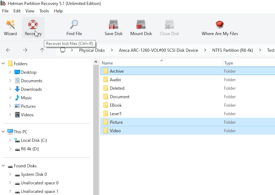Click Areca ARC-1260 disk breadcrumb
275x195 pixels.
point(158,50)
